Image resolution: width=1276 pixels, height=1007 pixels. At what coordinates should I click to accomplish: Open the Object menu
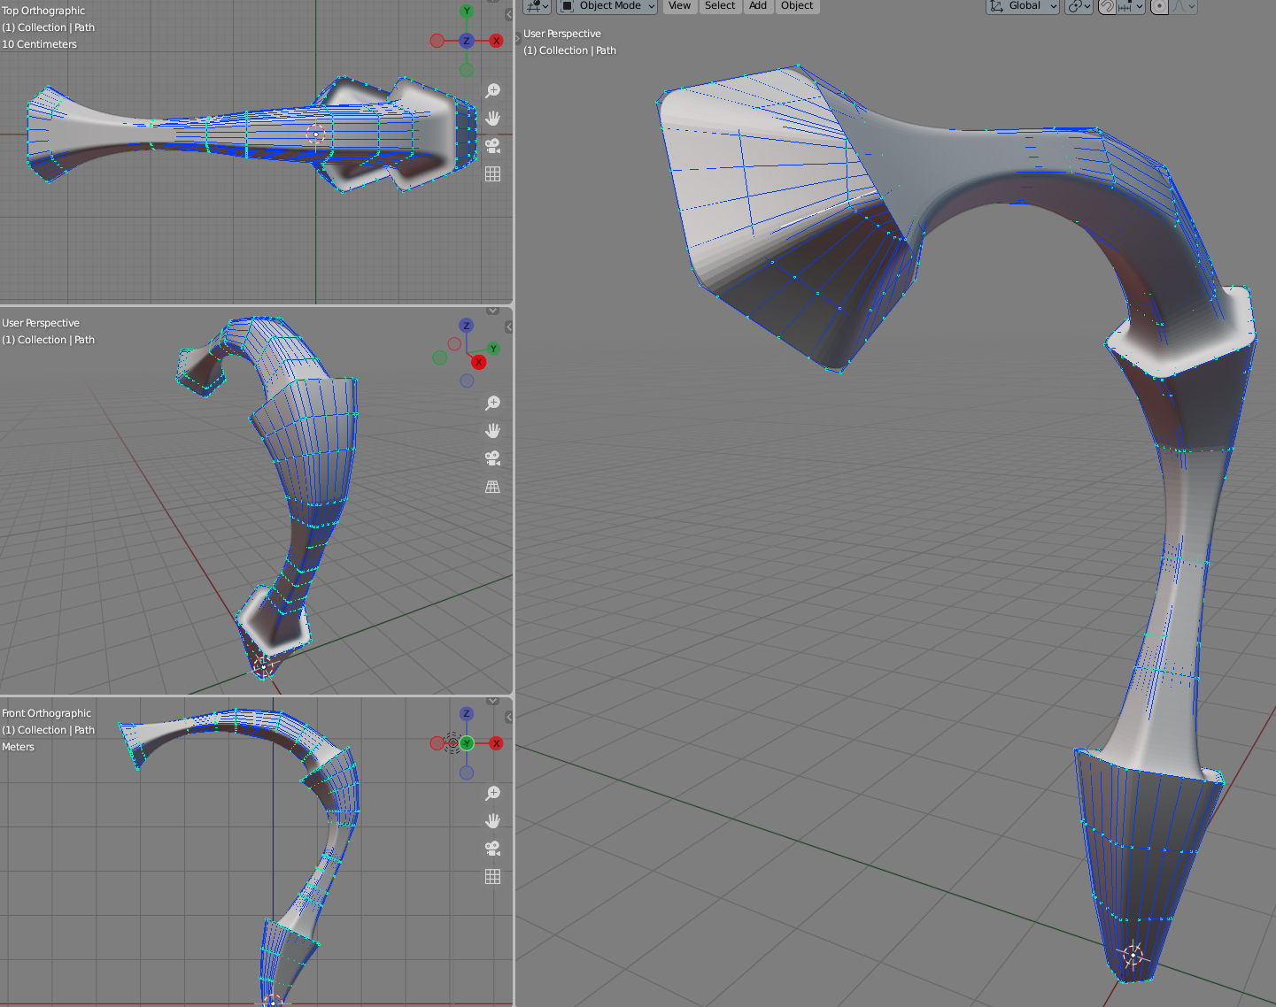tap(797, 6)
